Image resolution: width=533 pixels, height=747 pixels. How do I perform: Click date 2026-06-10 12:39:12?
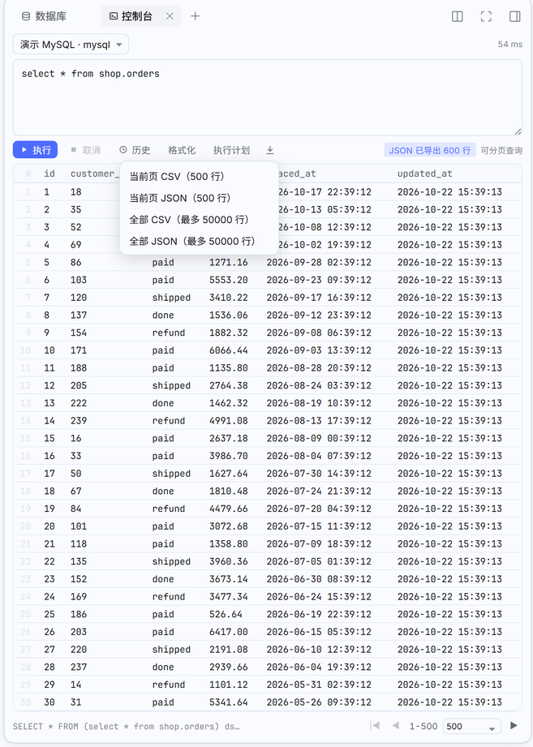319,650
